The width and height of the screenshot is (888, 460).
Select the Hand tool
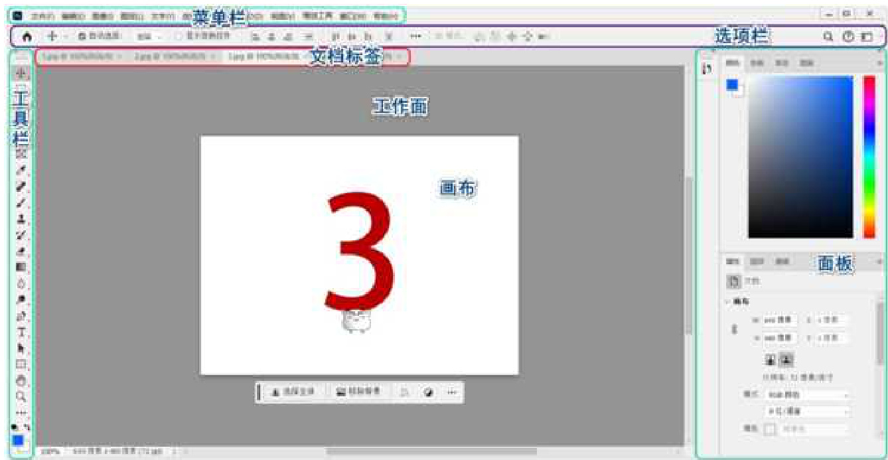coord(21,380)
